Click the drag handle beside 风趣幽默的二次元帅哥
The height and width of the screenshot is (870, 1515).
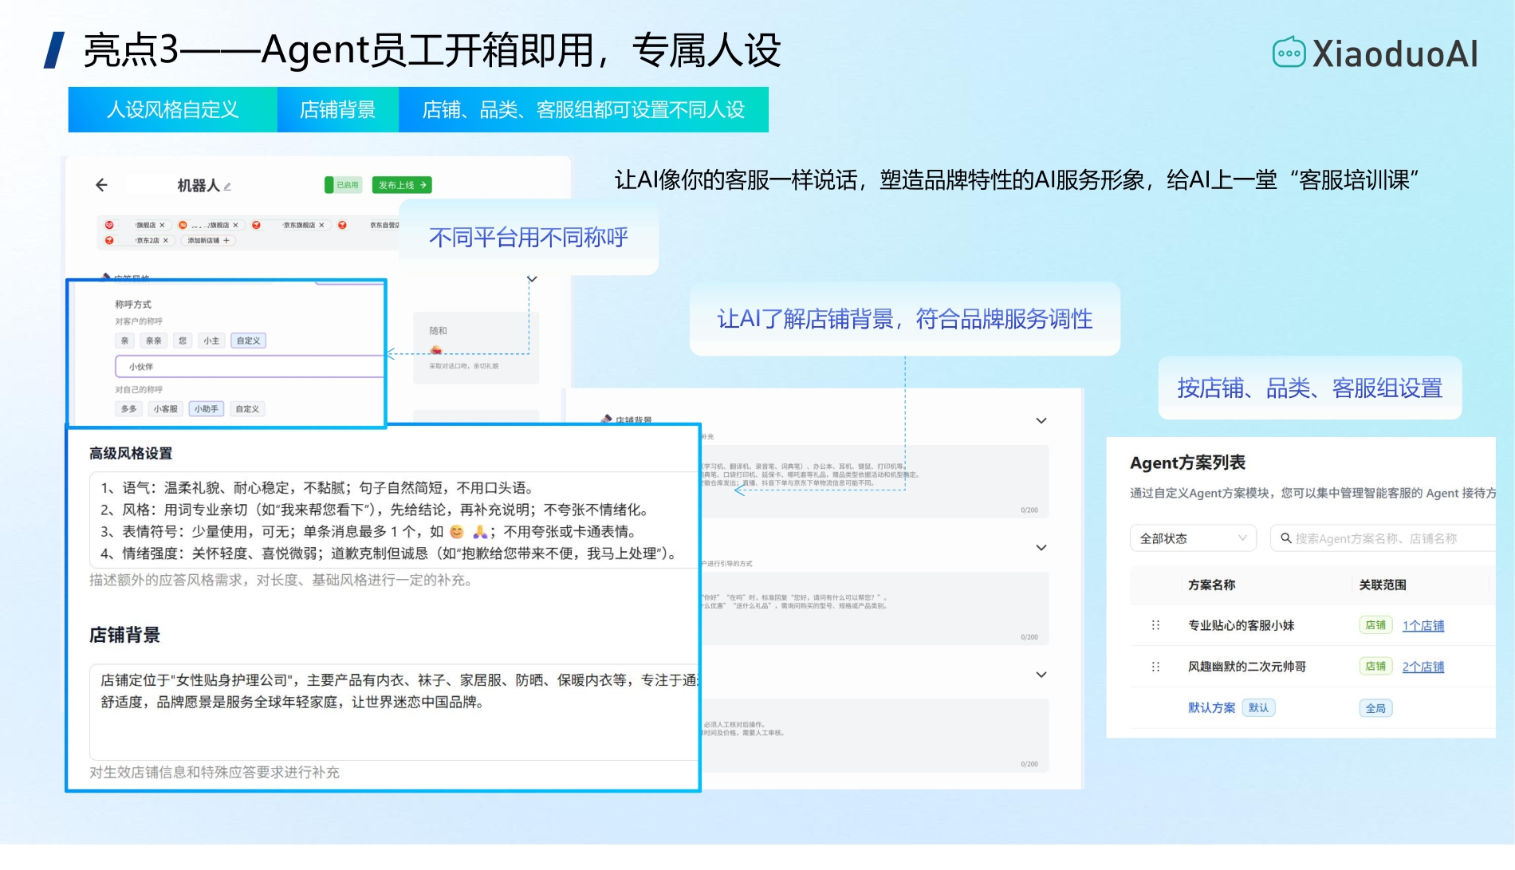[1155, 667]
